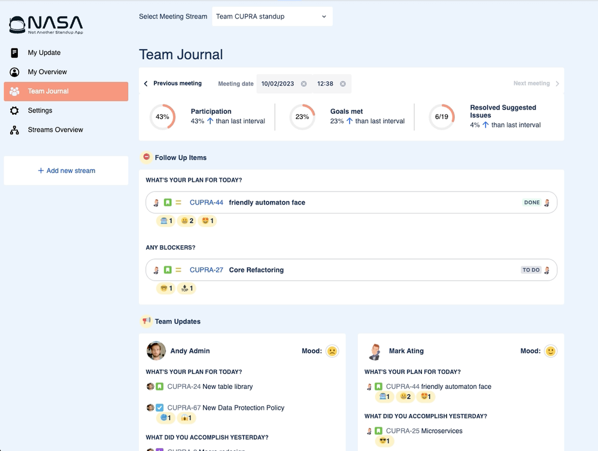Click the Streams Overview hierarchy icon
Image resolution: width=598 pixels, height=451 pixels.
tap(14, 130)
